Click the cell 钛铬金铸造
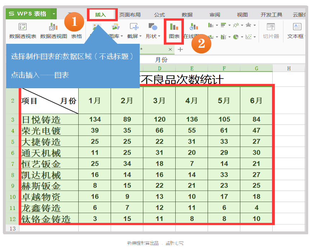Screen dimensions: 310x249 [x=49, y=219]
